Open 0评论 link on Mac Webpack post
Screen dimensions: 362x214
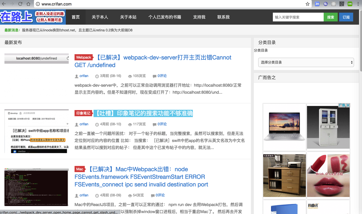click(160, 195)
